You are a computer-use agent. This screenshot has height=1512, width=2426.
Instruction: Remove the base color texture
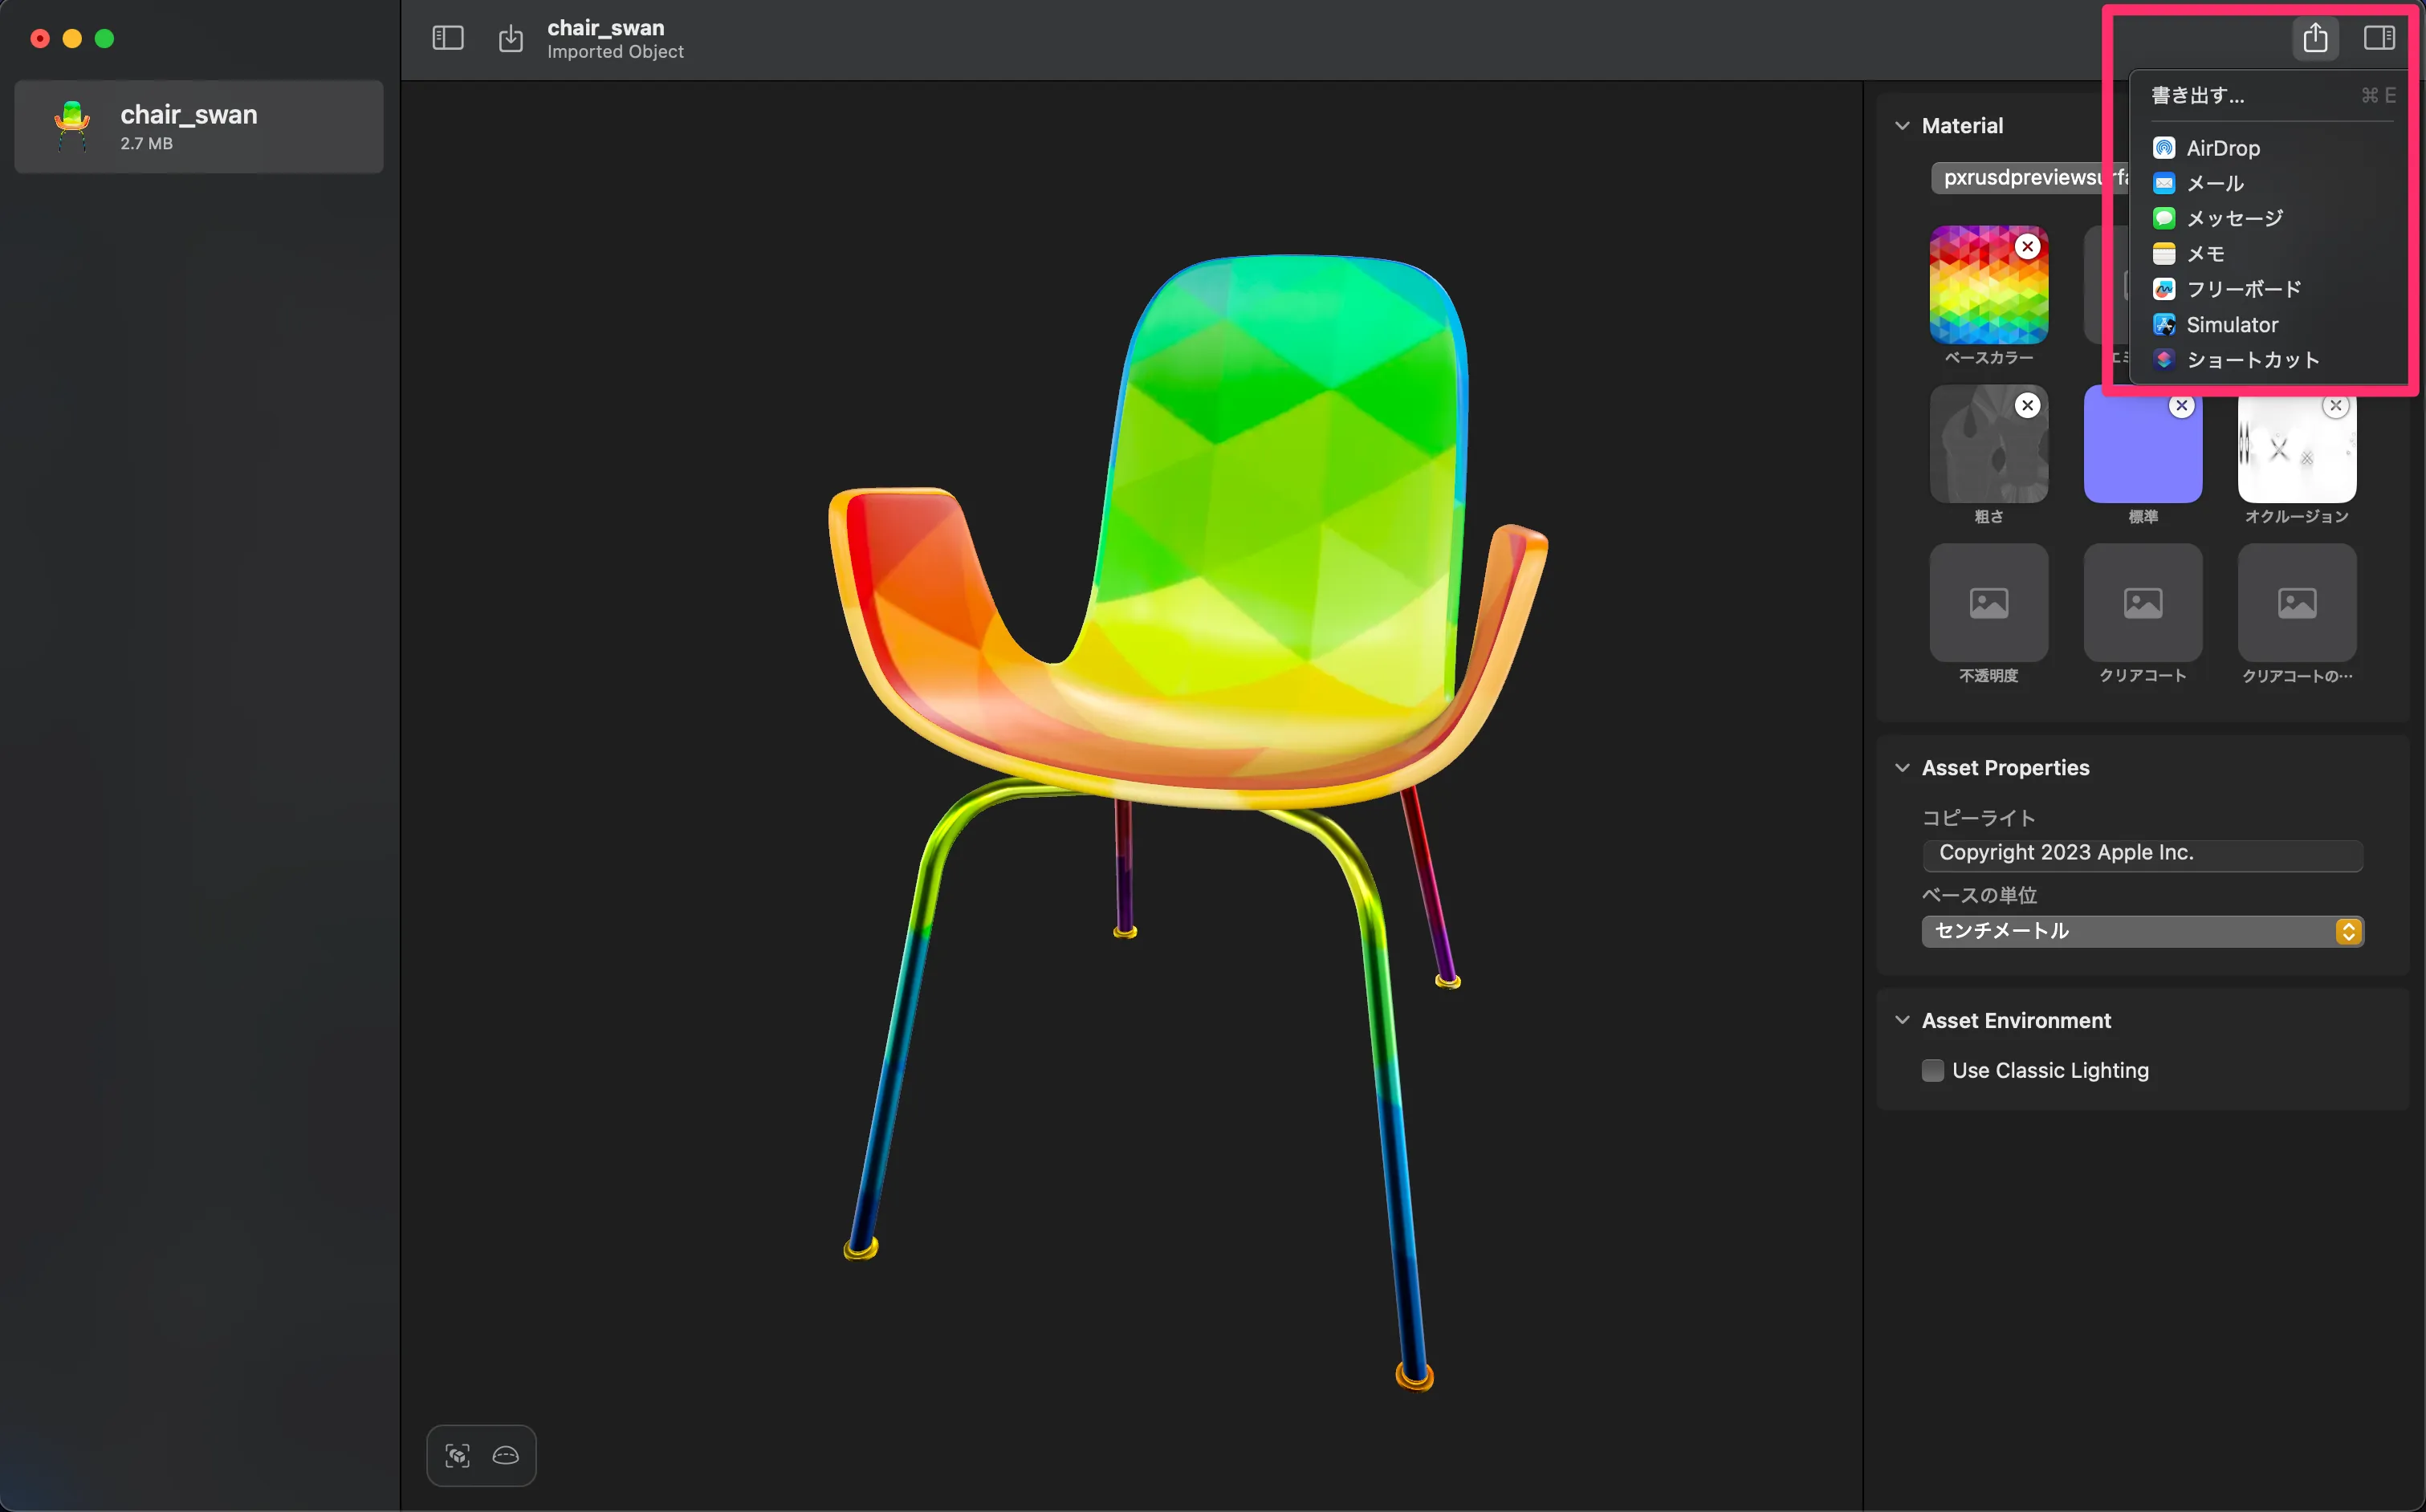(x=2027, y=247)
